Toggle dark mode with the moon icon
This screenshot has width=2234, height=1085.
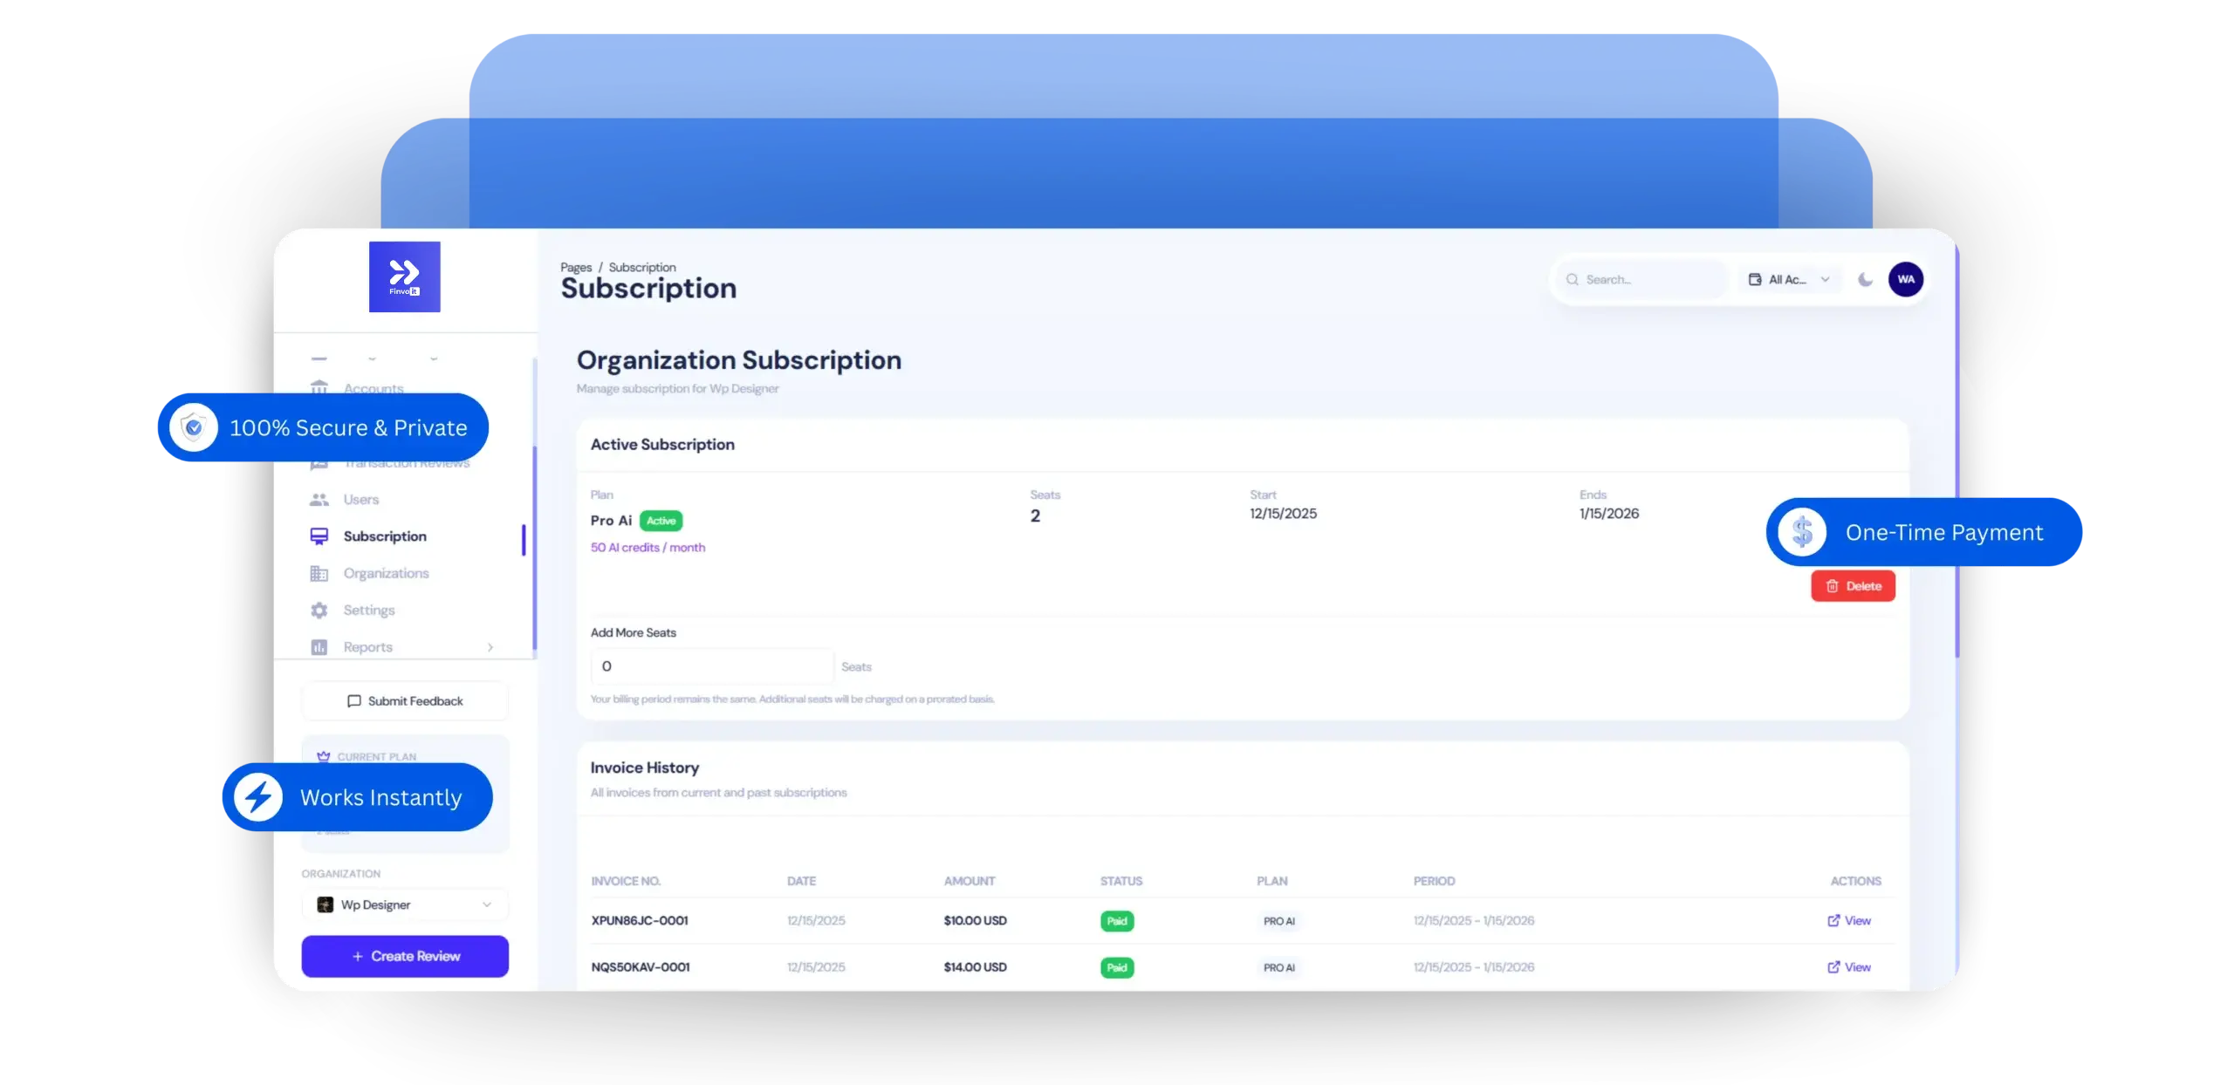click(x=1867, y=279)
